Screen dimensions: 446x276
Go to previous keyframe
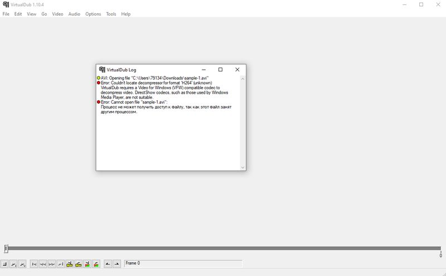[70, 264]
